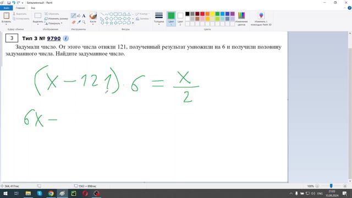
Task: Select the Right arrow shape
Action: coord(120,19)
